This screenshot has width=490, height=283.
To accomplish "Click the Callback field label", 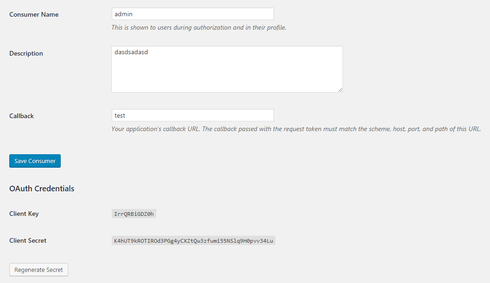I will 21,116.
